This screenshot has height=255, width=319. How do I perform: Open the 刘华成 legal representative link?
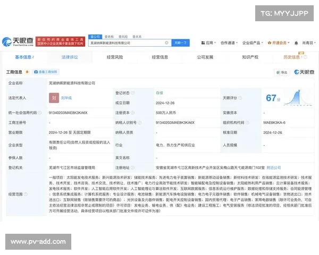pyautogui.click(x=66, y=98)
